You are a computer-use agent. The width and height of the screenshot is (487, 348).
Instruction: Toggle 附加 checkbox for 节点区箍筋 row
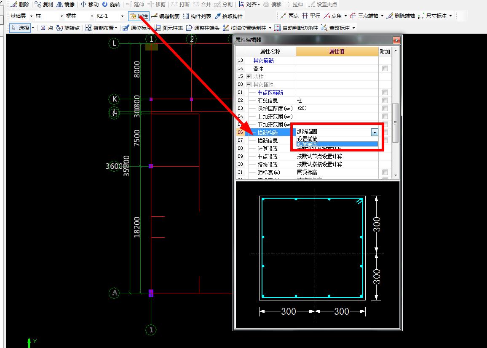coord(385,93)
